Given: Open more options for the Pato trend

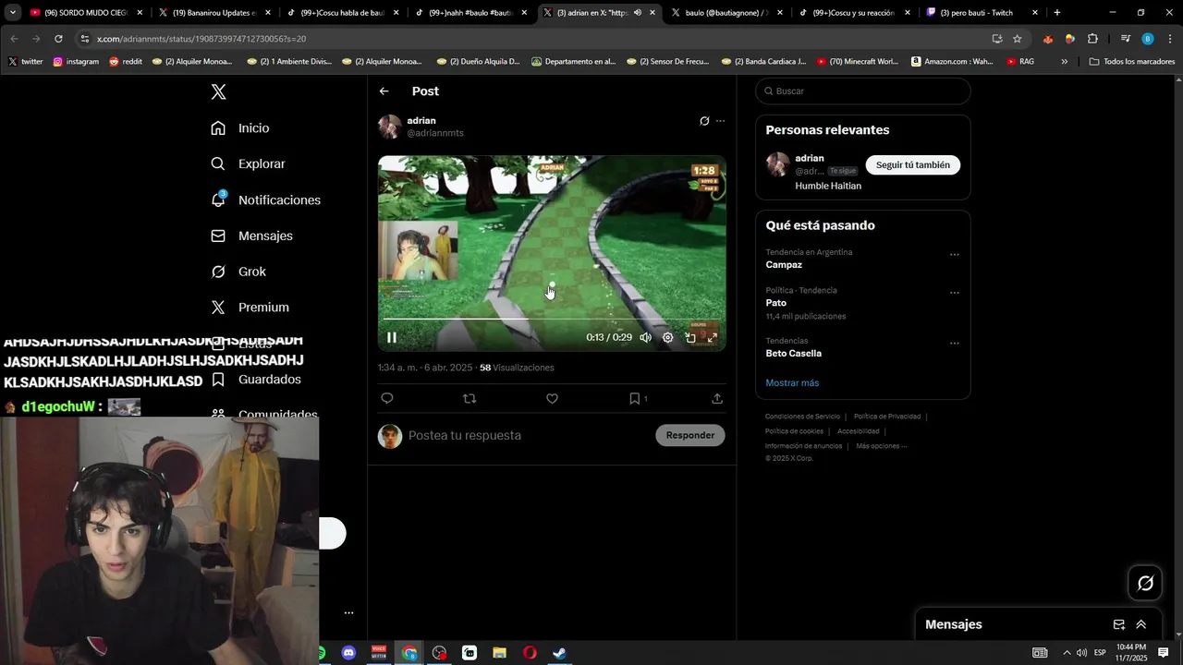Looking at the screenshot, I should pos(955,293).
